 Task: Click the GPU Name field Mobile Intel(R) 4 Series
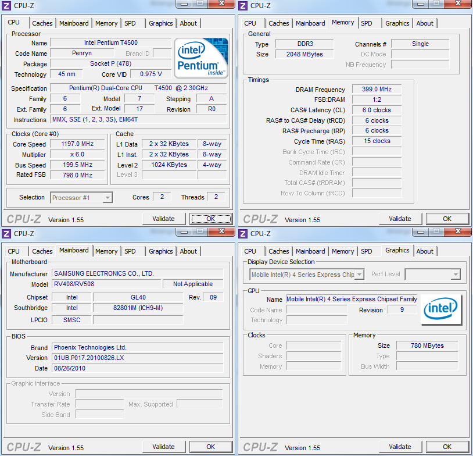click(x=352, y=299)
